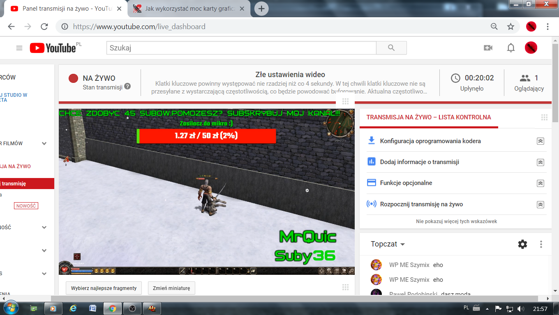559x315 pixels.
Task: Open the Metin2 game icon in the taskbar
Action: point(152,308)
